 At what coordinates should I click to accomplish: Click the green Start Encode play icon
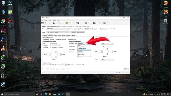point(67,23)
